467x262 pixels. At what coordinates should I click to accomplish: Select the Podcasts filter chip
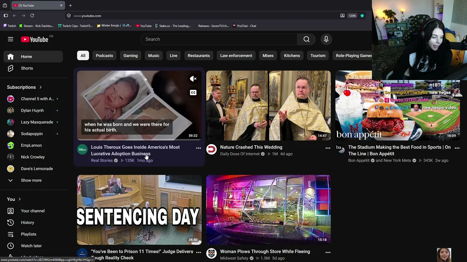[x=104, y=56]
